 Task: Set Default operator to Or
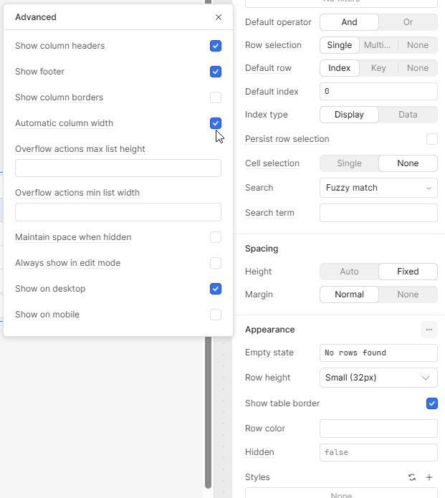click(408, 22)
